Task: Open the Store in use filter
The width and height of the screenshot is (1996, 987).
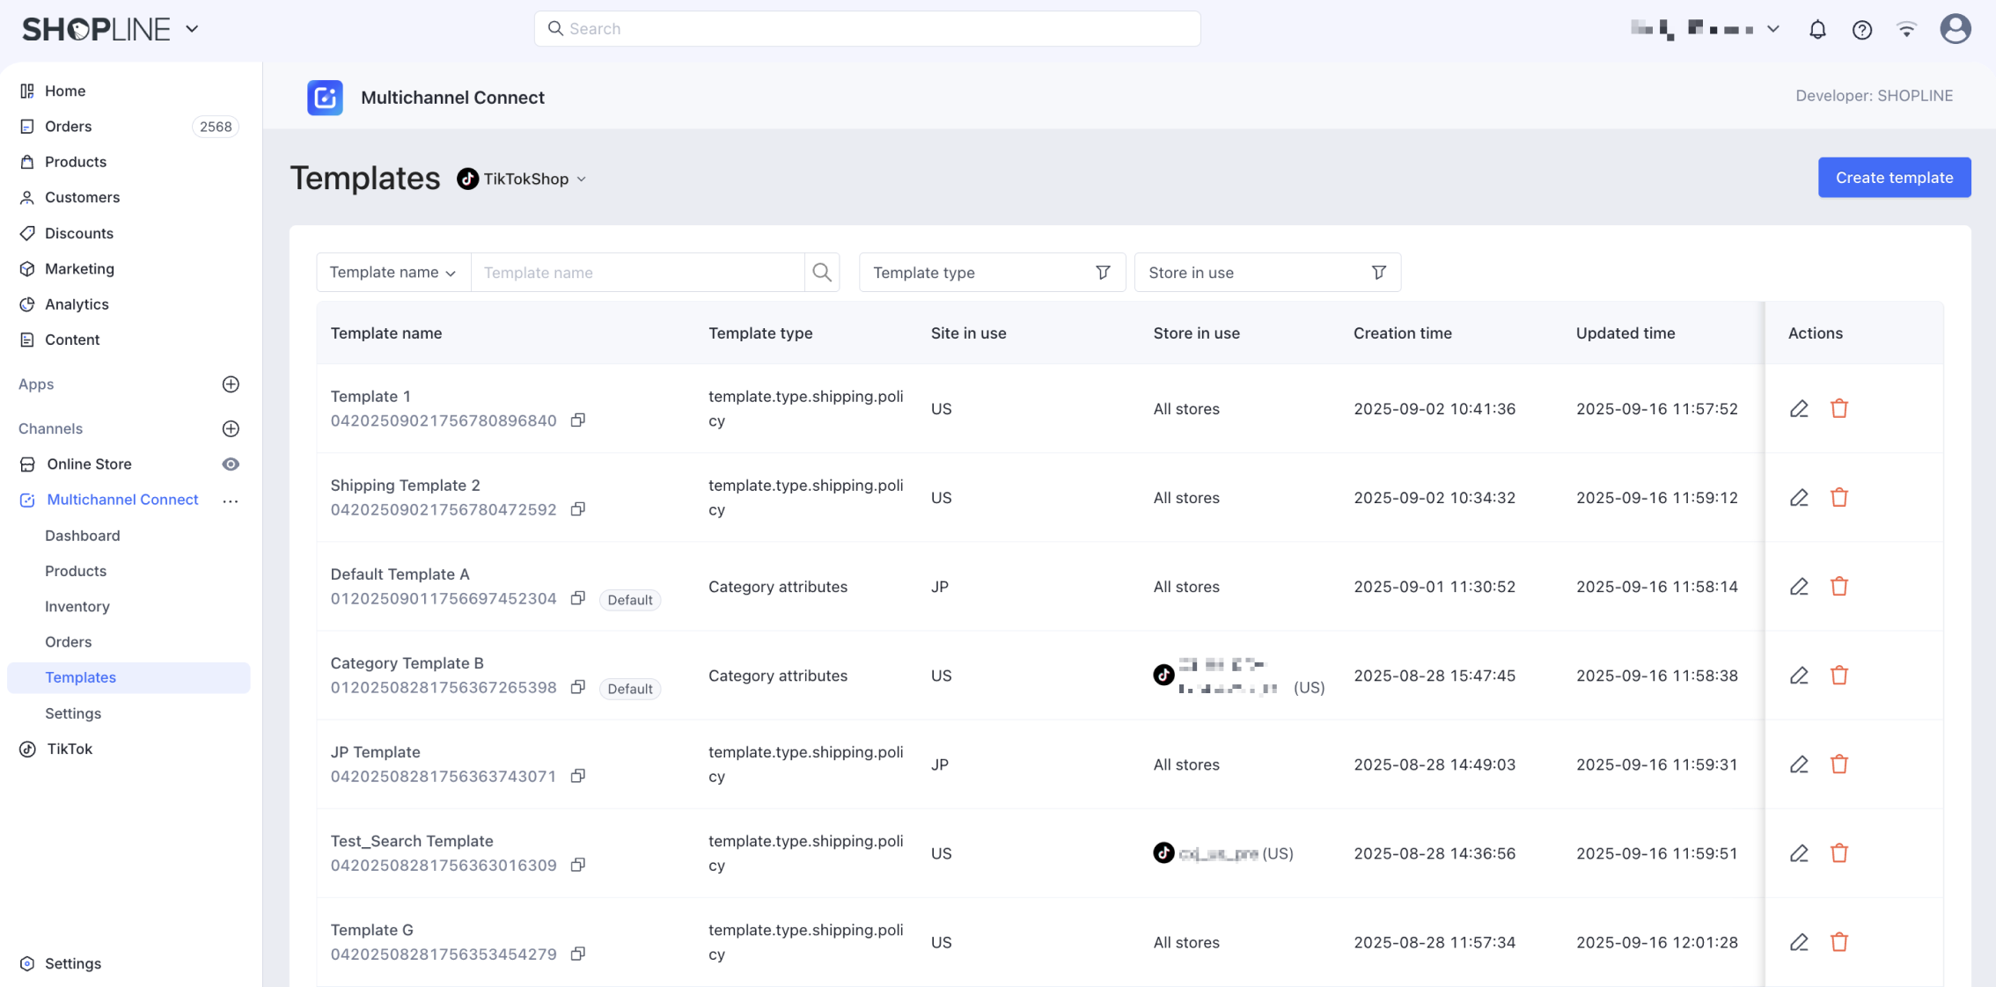Action: [x=1266, y=273]
